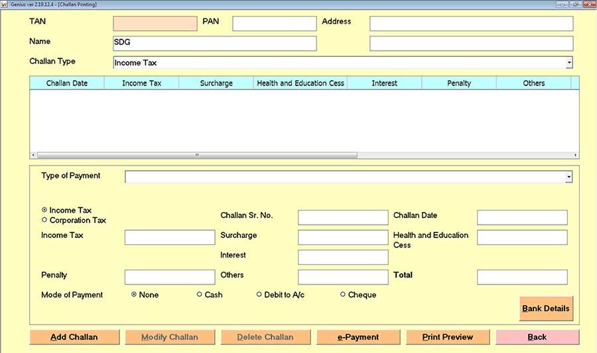Viewport: 597px width, 353px height.
Task: Open Bank Details
Action: tap(546, 309)
